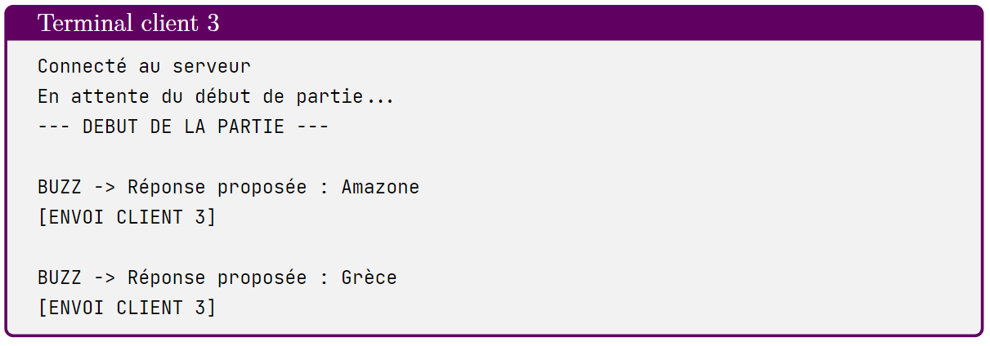Click the blank line between Amazone and Grèce blocks
Image resolution: width=990 pixels, height=346 pixels.
click(x=494, y=248)
